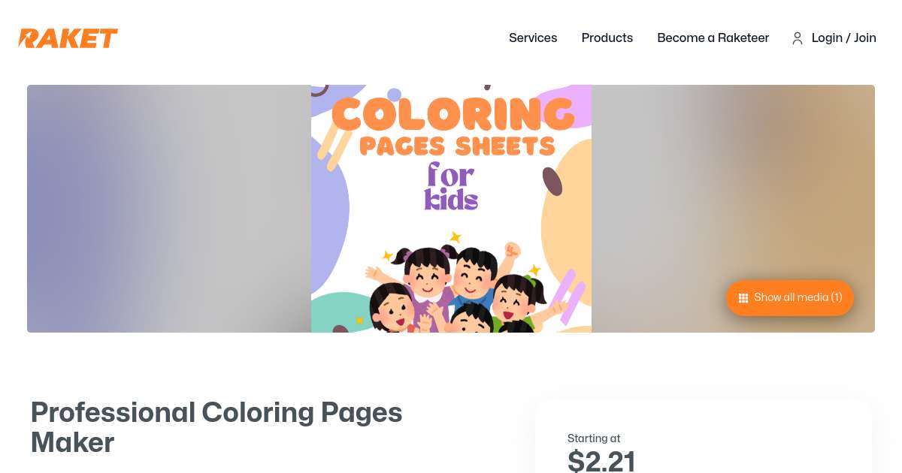Viewport: 902px width, 473px height.
Task: Click the Login / Join link
Action: 843,38
